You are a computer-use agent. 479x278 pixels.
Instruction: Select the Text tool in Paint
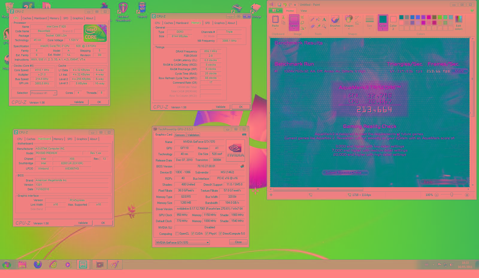coord(324,19)
